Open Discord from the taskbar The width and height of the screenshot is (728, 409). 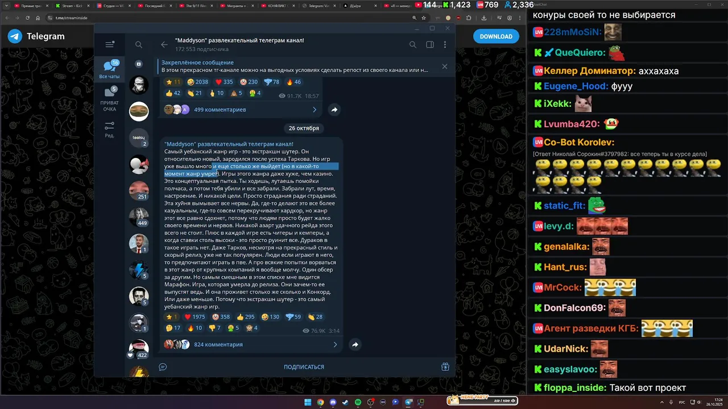(333, 402)
